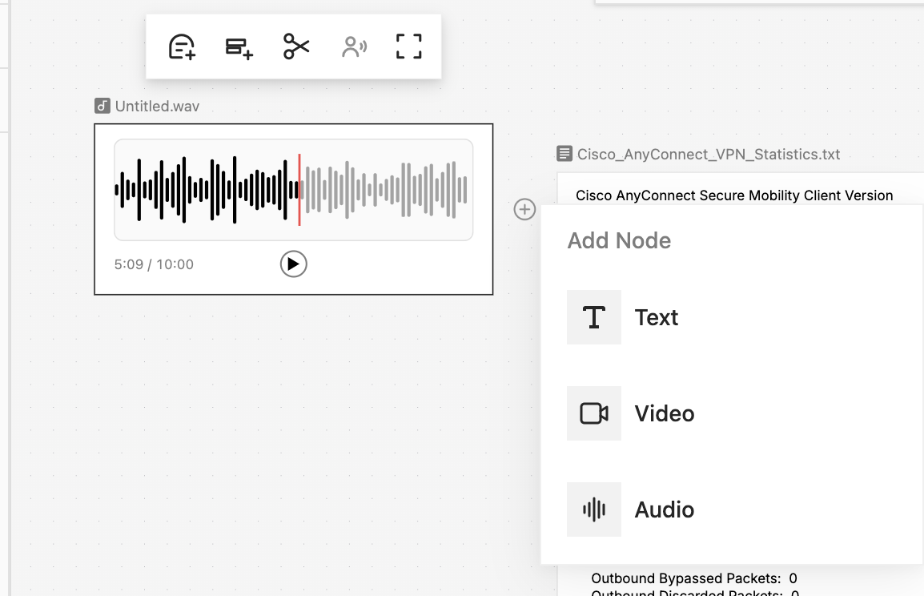Click the add caption block toolbar icon

pos(239,47)
